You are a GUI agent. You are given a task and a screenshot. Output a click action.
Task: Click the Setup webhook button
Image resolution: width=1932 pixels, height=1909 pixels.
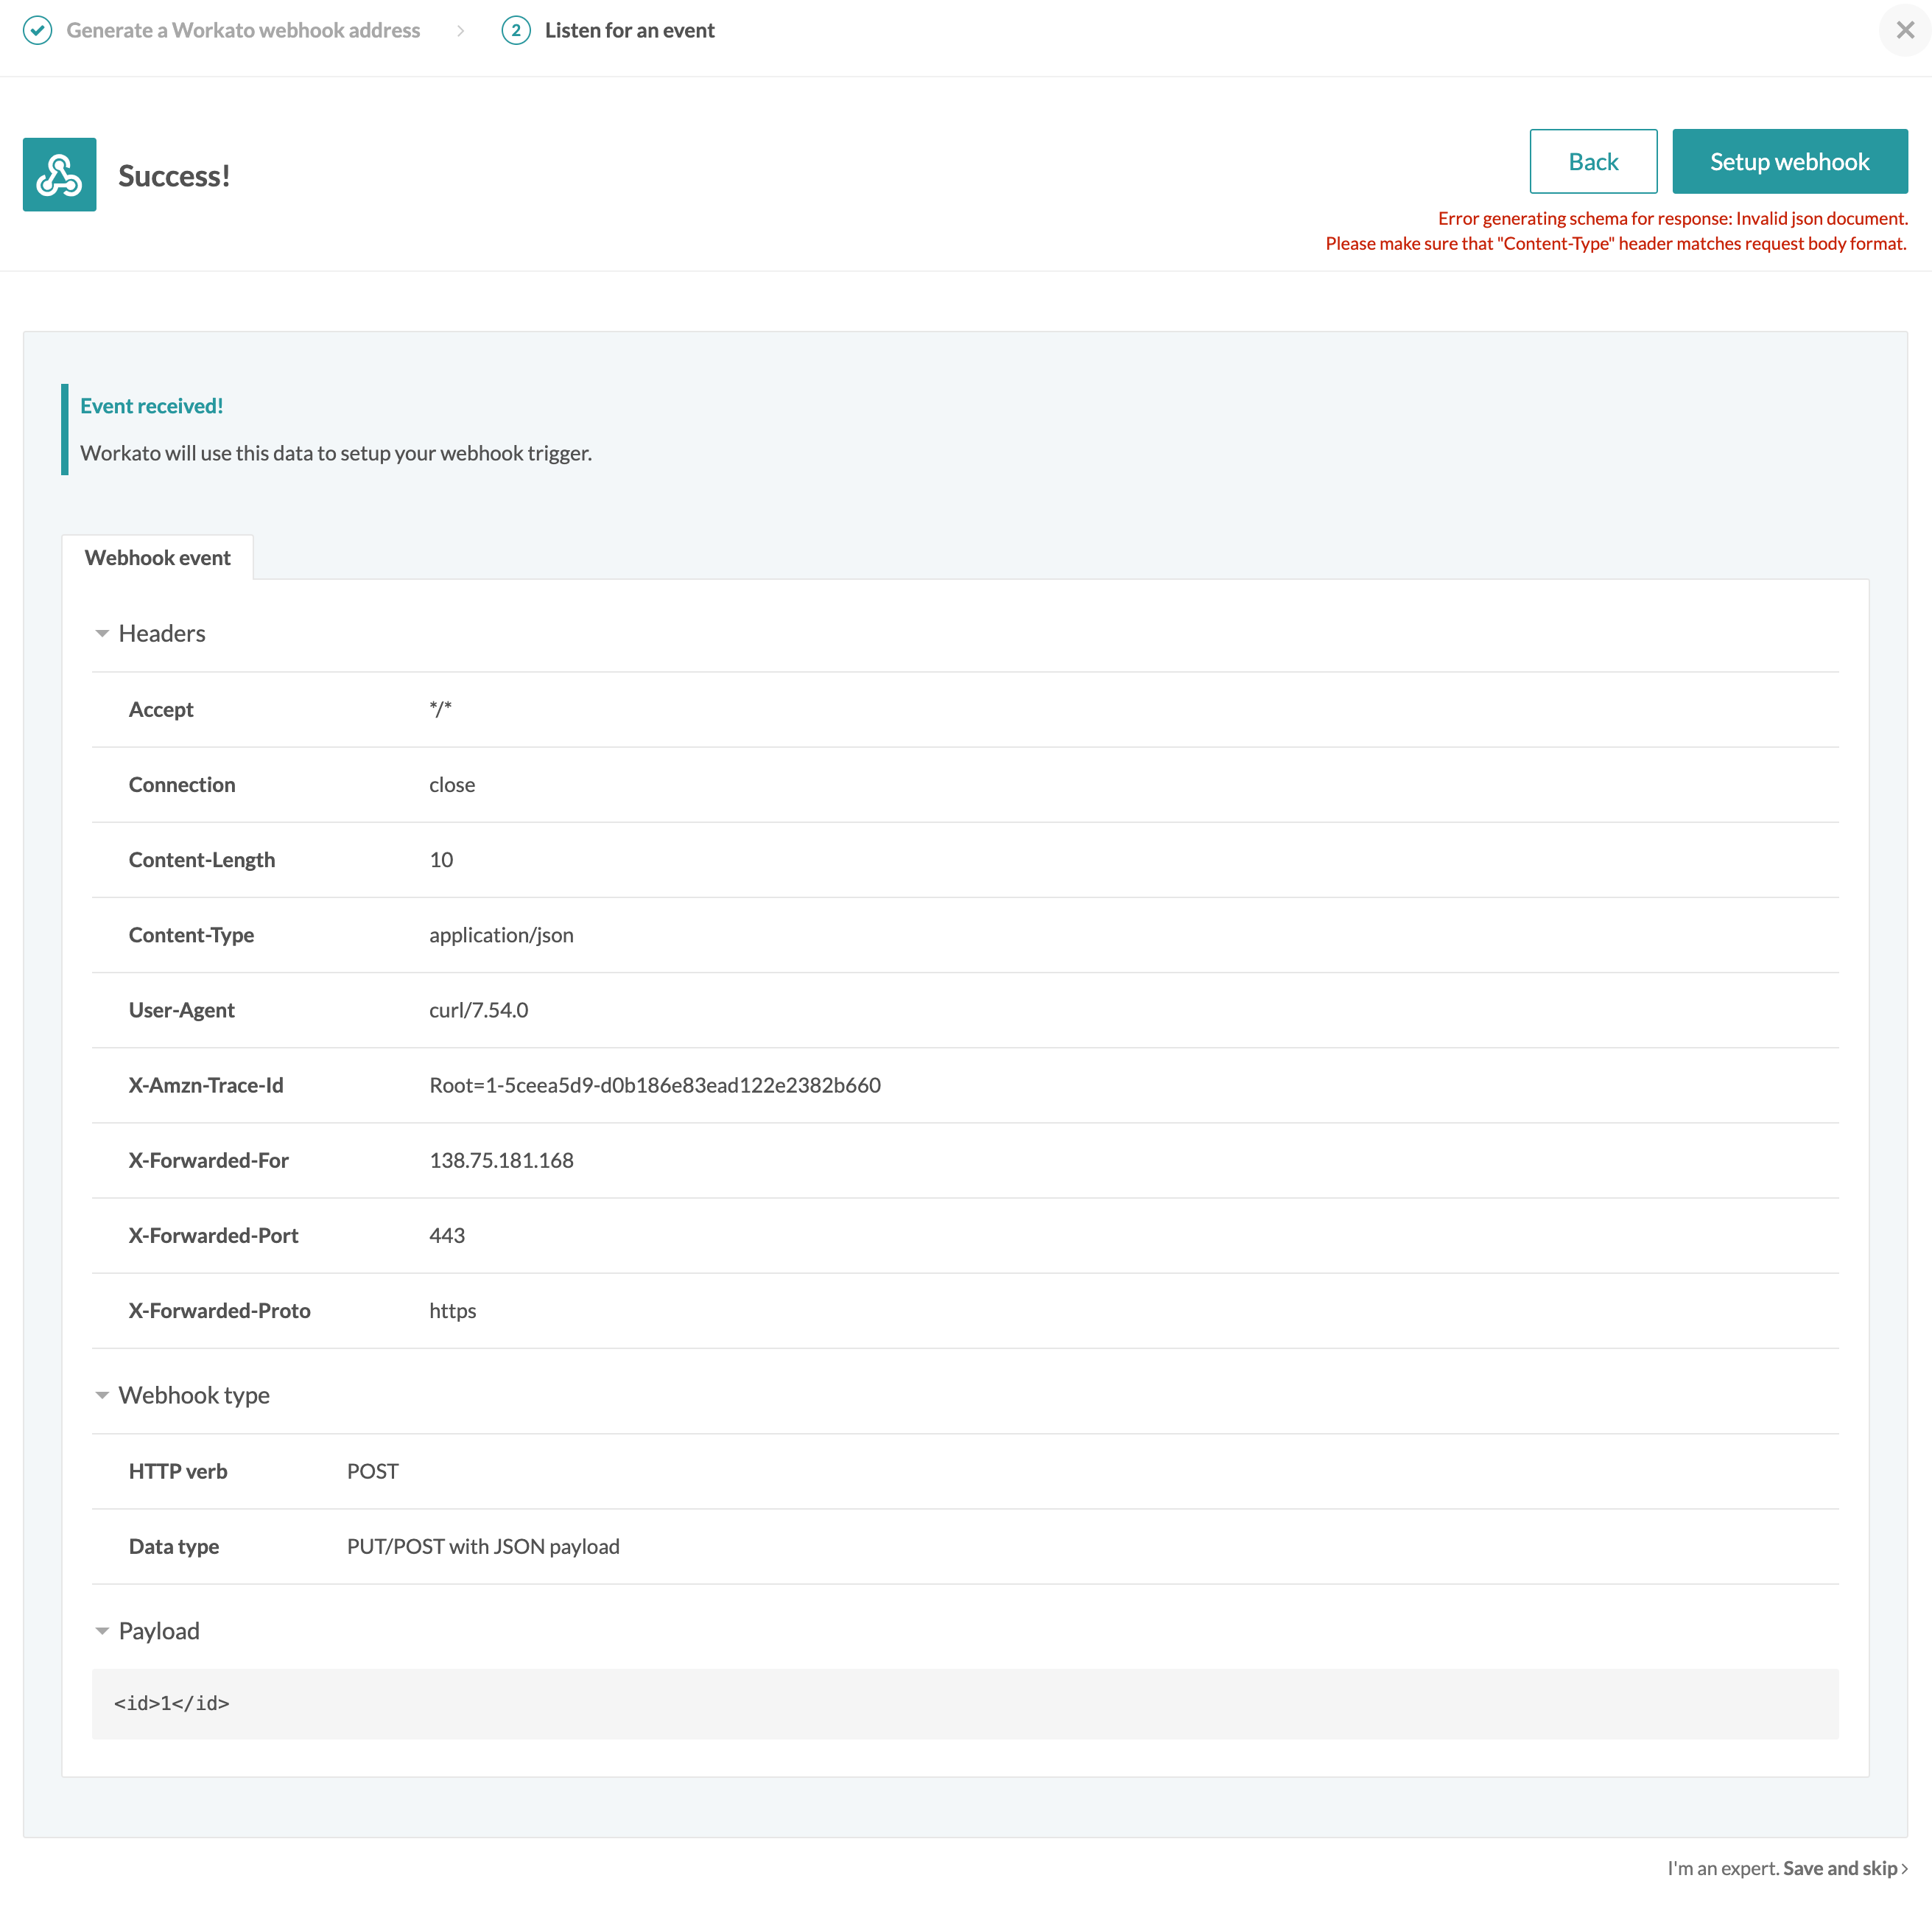[1788, 159]
